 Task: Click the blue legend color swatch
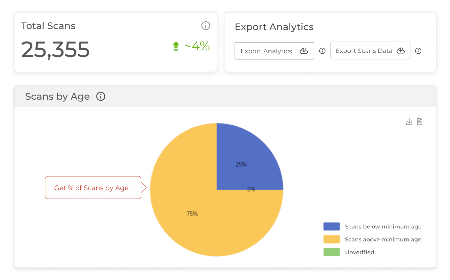tap(331, 227)
